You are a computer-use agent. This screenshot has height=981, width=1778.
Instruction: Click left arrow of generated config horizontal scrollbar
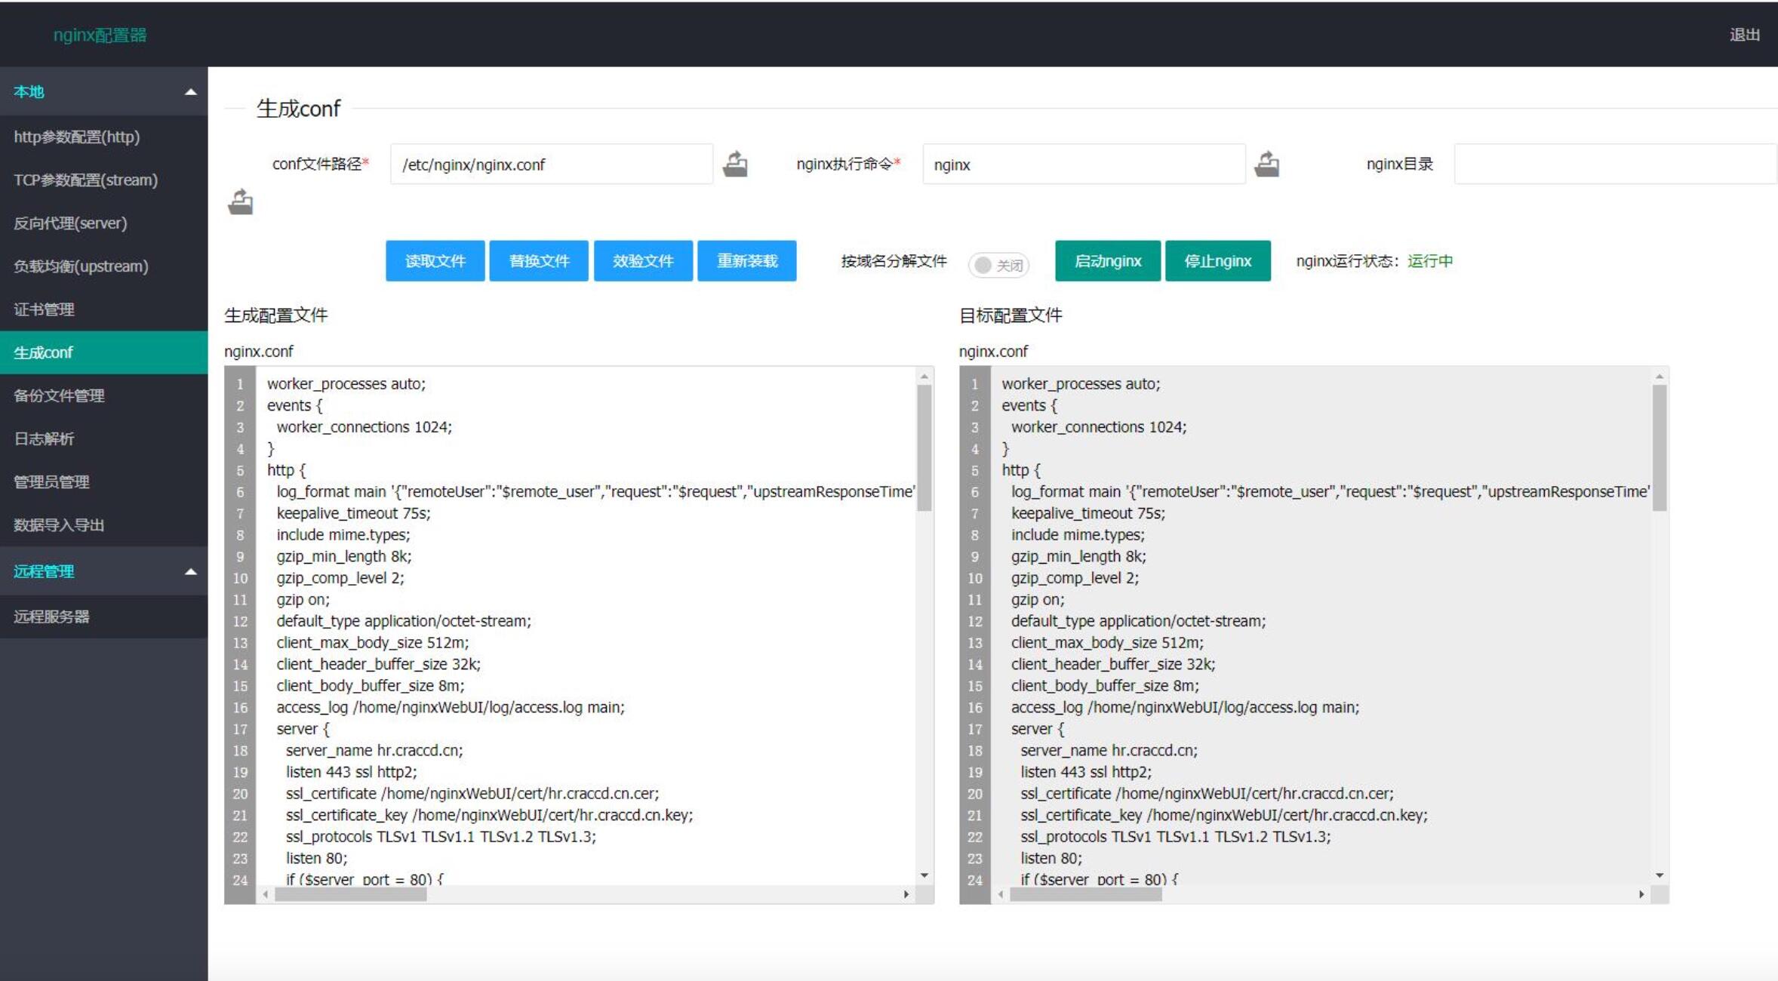pyautogui.click(x=266, y=894)
